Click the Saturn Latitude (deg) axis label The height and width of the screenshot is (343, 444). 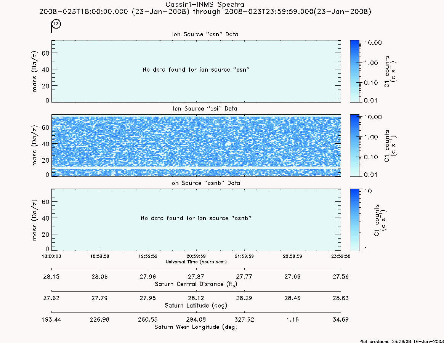196,306
